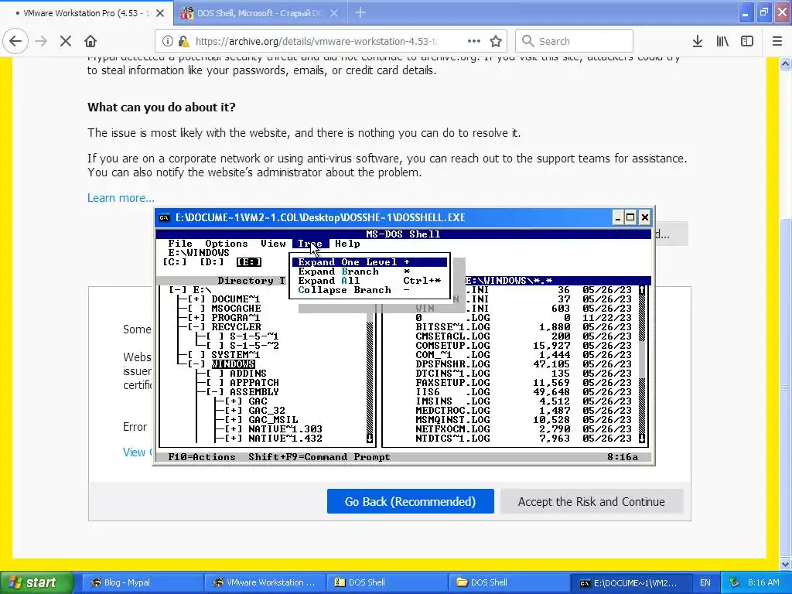
Task: Choose Expand All from Tree menu
Action: tap(369, 281)
